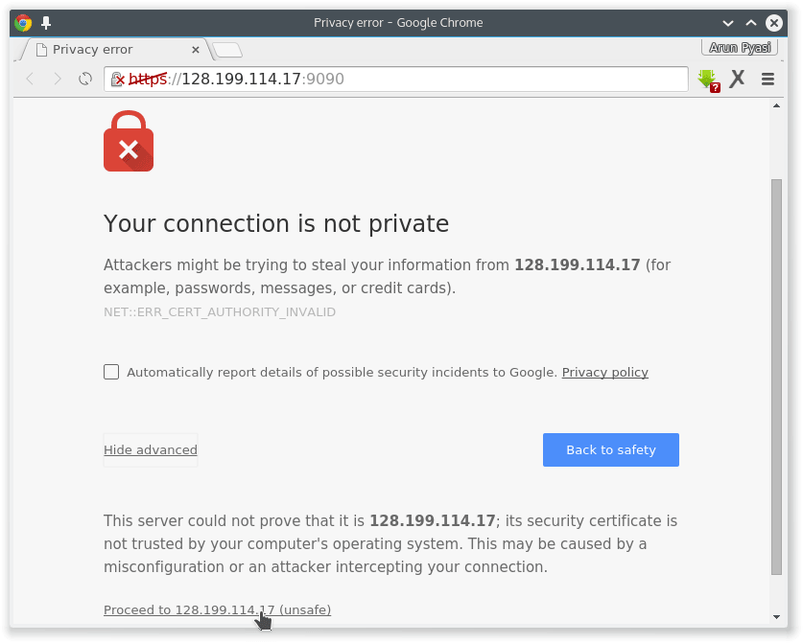Open the Arun Pyasi profile dropdown
This screenshot has height=643, width=803.
(740, 47)
